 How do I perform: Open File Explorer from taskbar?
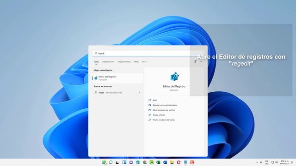click(172, 162)
